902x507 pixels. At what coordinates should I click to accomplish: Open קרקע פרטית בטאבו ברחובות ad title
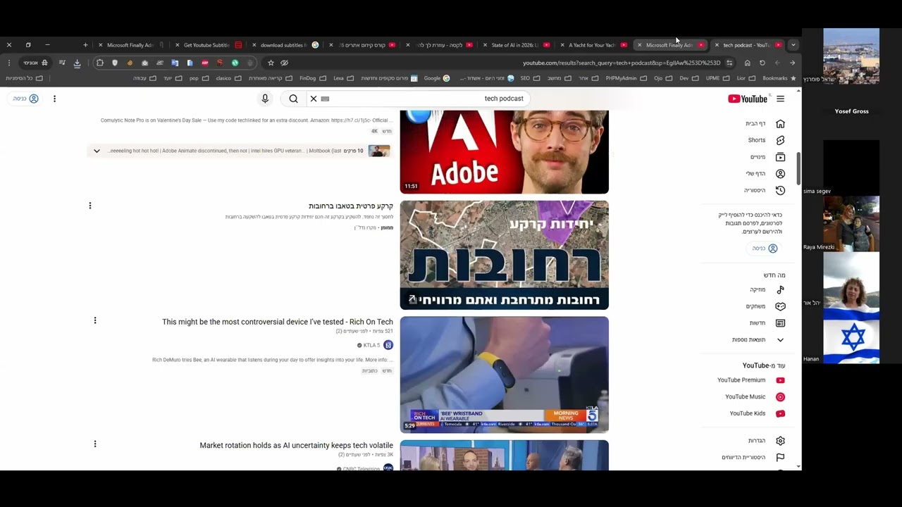pyautogui.click(x=351, y=206)
